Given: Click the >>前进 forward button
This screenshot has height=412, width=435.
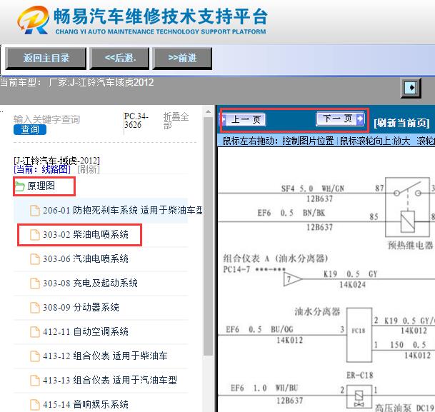Looking at the screenshot, I should click(182, 59).
